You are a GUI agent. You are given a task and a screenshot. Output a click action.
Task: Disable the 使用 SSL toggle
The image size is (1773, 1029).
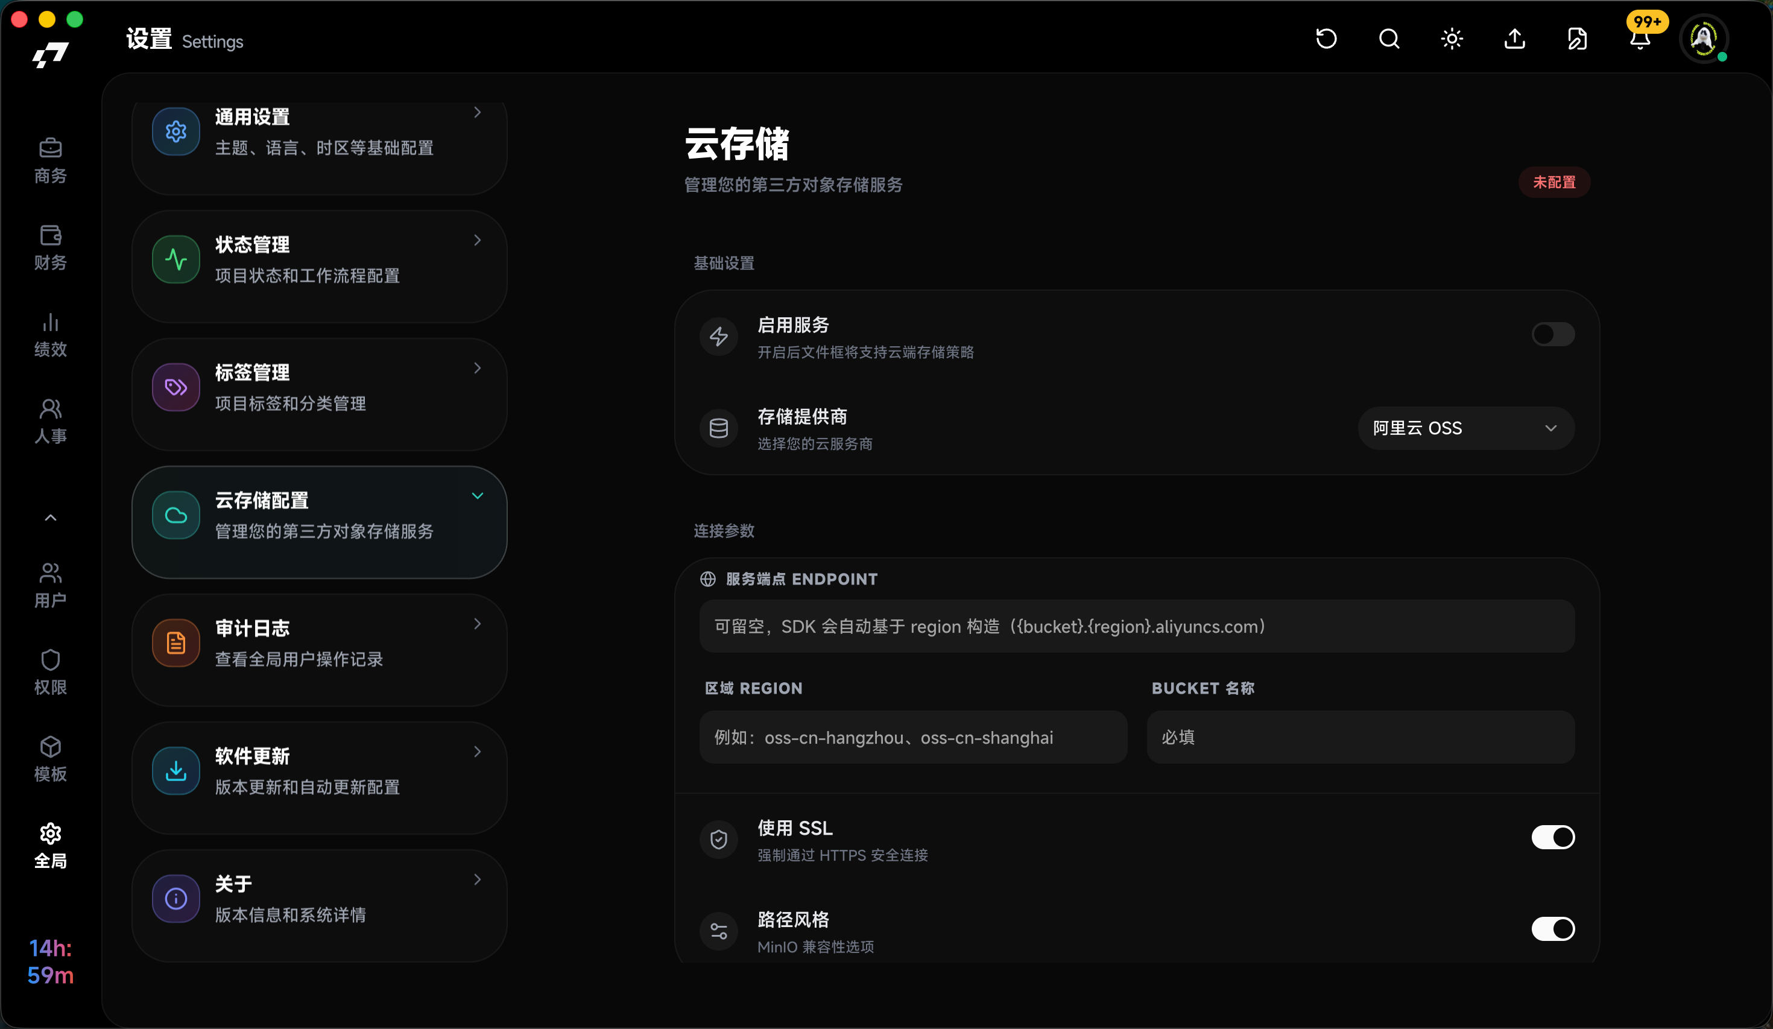[x=1553, y=838]
